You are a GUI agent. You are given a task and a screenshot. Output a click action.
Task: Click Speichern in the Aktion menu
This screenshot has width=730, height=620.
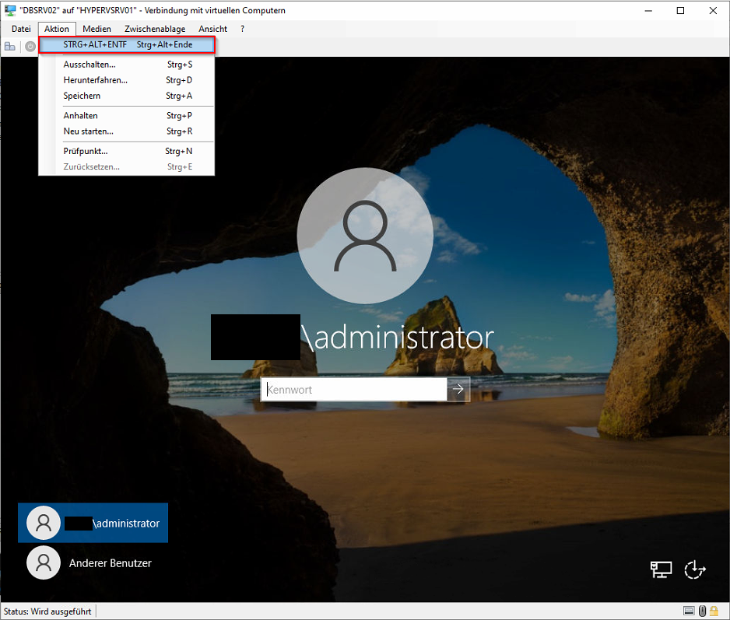point(127,96)
